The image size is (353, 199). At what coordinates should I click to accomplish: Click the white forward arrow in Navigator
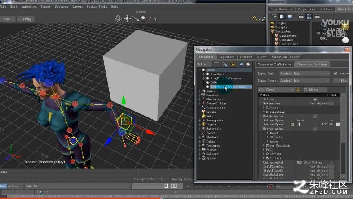point(248,64)
